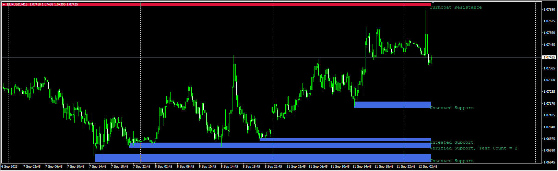Click the 7 Sep 06:45 time axis label
This screenshot has height=171, width=558.
pos(54,167)
